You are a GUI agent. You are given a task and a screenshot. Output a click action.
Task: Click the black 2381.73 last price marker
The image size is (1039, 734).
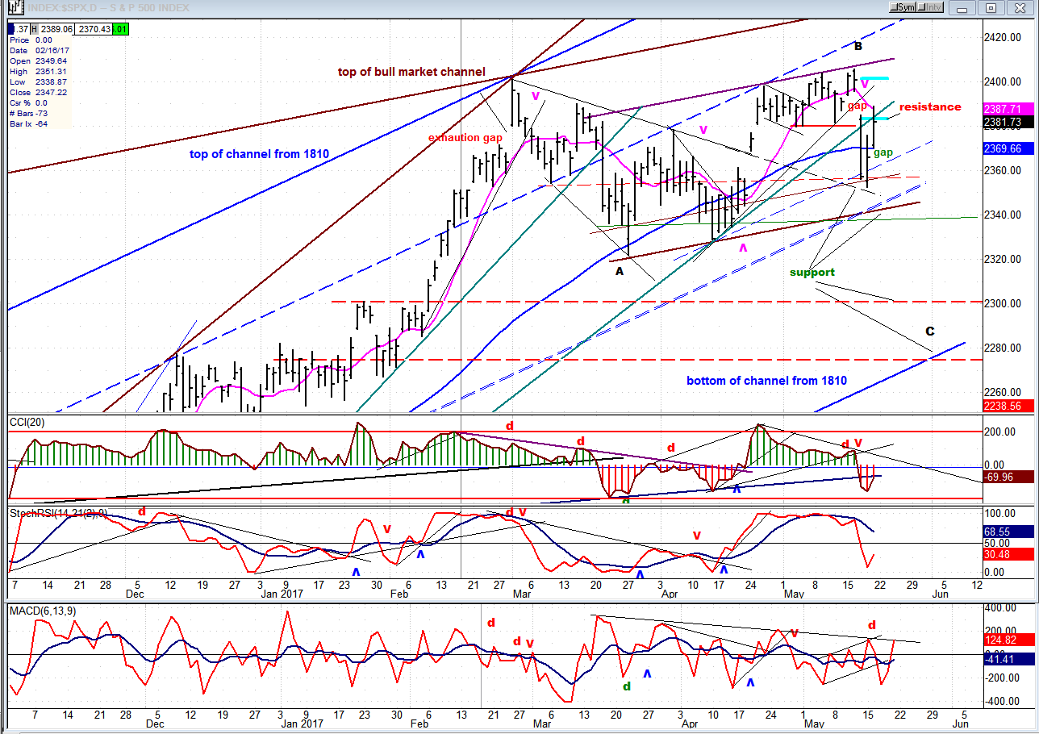coord(1001,122)
